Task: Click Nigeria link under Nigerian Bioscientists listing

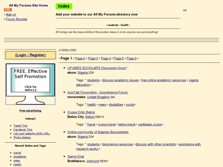Action: tap(83, 137)
